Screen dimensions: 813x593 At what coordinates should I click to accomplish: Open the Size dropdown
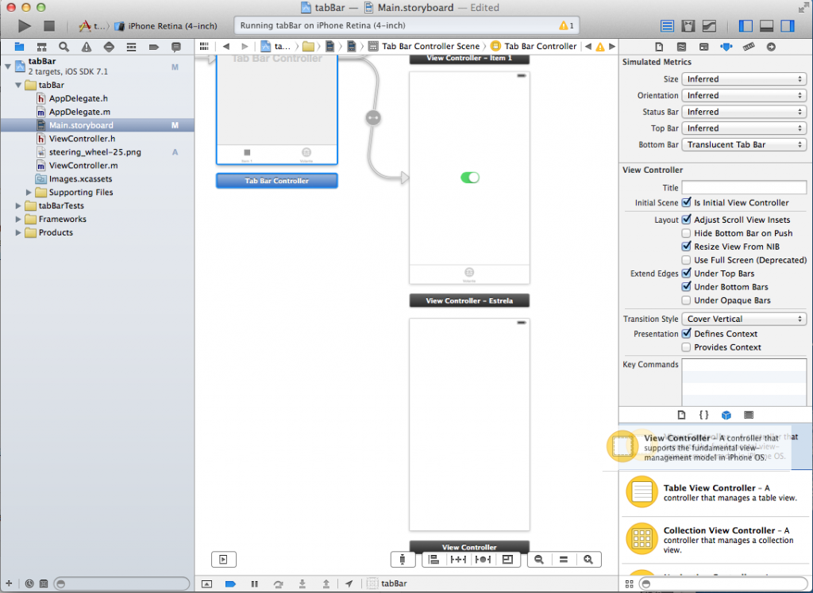tap(744, 79)
